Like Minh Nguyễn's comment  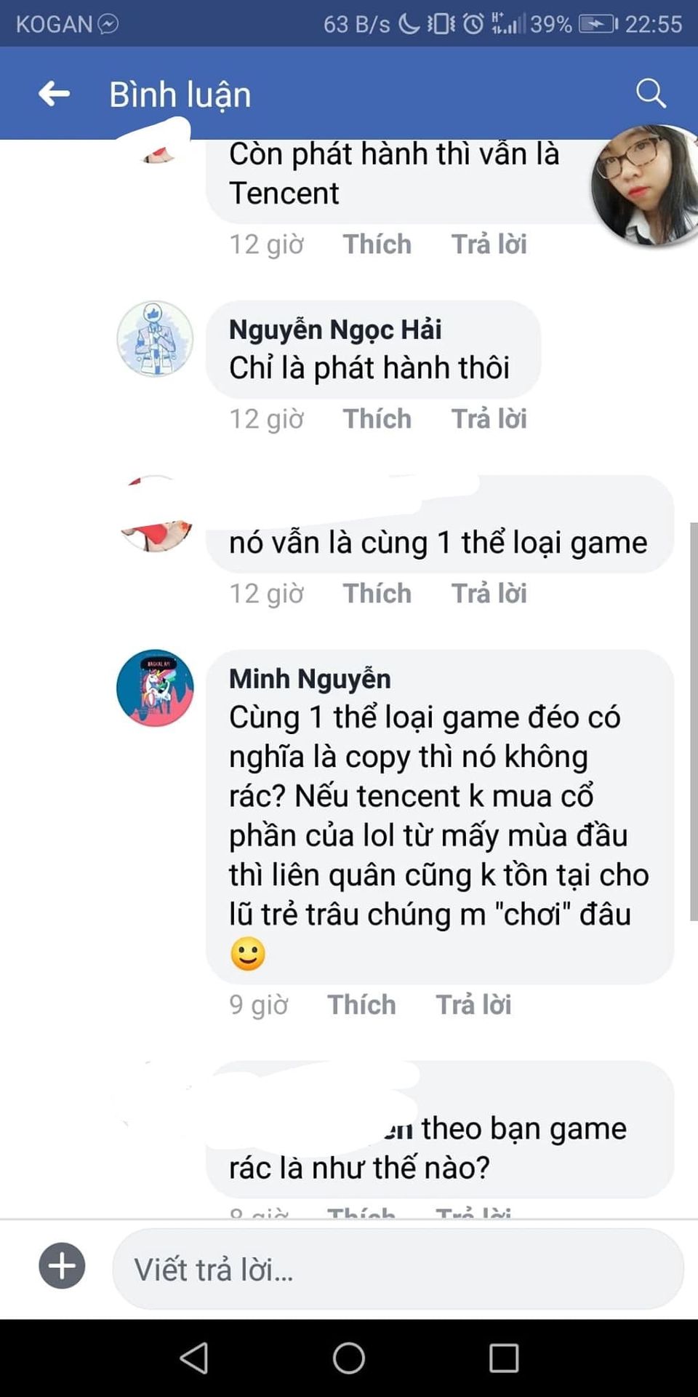(x=361, y=1005)
